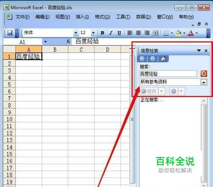Click task pane Forward arrow icon
Image resolution: width=213 pixels, height=187 pixels.
click(153, 58)
